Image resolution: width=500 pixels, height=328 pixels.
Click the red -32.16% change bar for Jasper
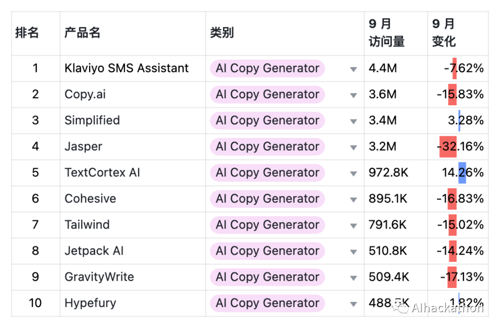[x=448, y=147]
